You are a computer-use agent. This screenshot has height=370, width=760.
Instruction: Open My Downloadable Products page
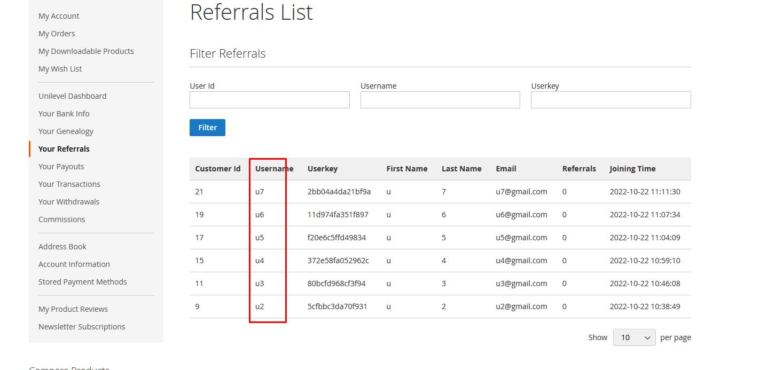pyautogui.click(x=86, y=51)
